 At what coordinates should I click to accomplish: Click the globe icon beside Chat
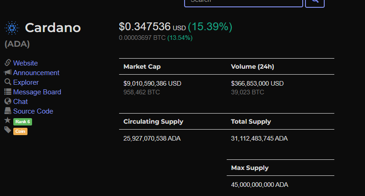click(x=8, y=101)
